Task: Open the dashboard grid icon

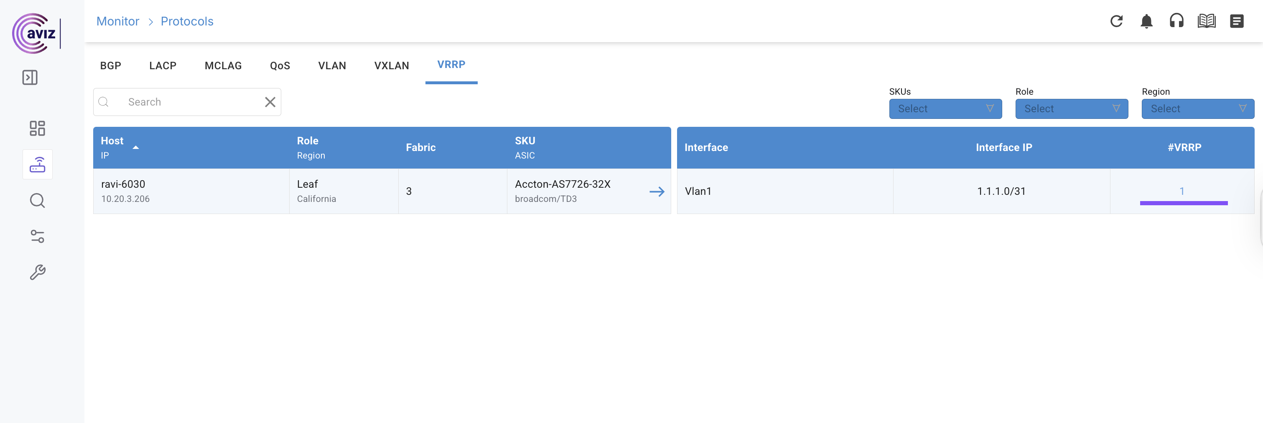Action: pos(37,128)
